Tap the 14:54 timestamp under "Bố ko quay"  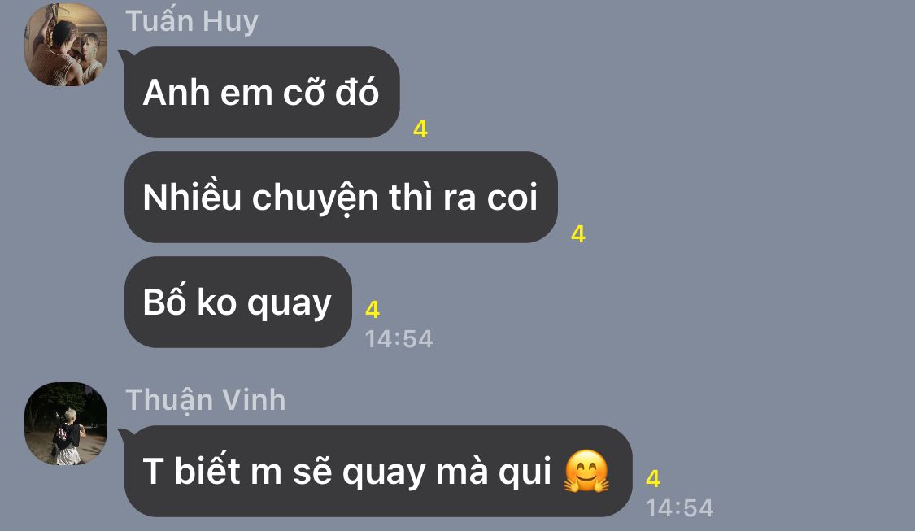pos(399,339)
